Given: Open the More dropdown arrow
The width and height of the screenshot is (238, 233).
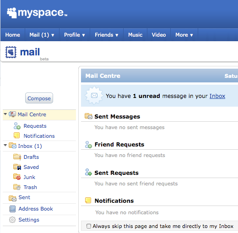Looking at the screenshot, I should coord(191,35).
